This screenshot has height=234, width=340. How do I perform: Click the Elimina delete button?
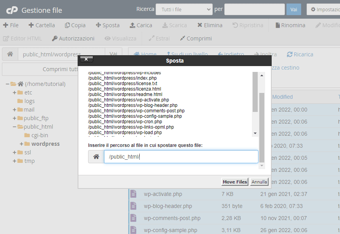pyautogui.click(x=210, y=25)
